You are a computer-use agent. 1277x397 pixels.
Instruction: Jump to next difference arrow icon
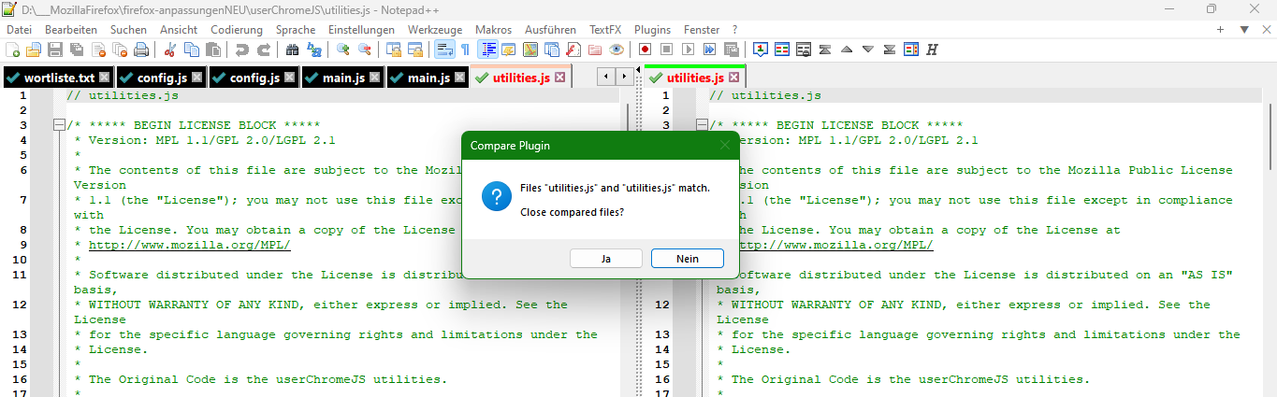[x=867, y=50]
